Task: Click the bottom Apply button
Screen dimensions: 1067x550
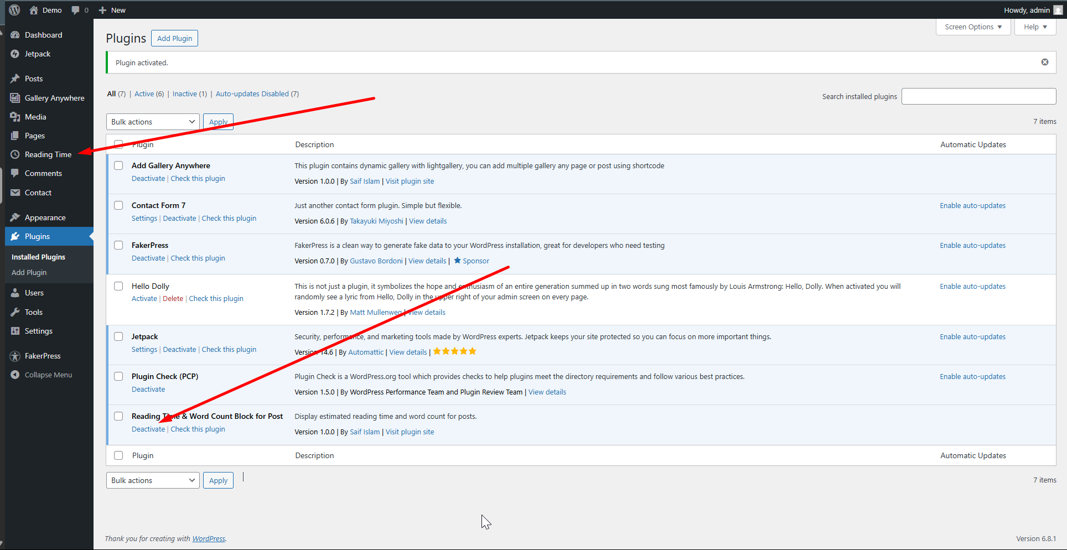Action: point(218,480)
